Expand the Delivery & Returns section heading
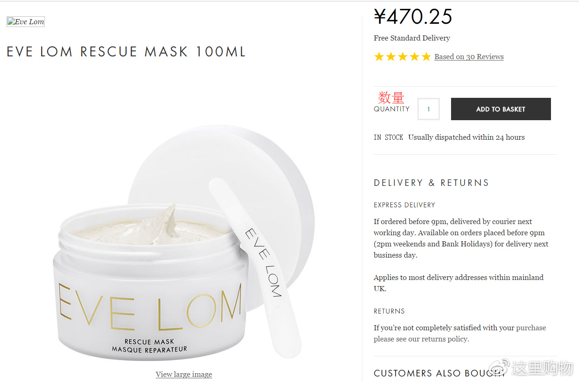 pos(431,183)
